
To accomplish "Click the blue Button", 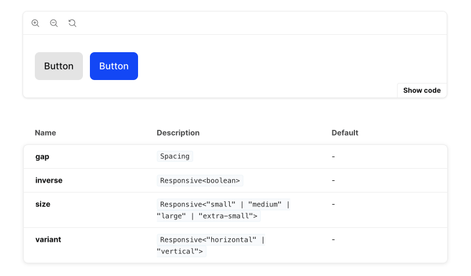I will click(114, 66).
